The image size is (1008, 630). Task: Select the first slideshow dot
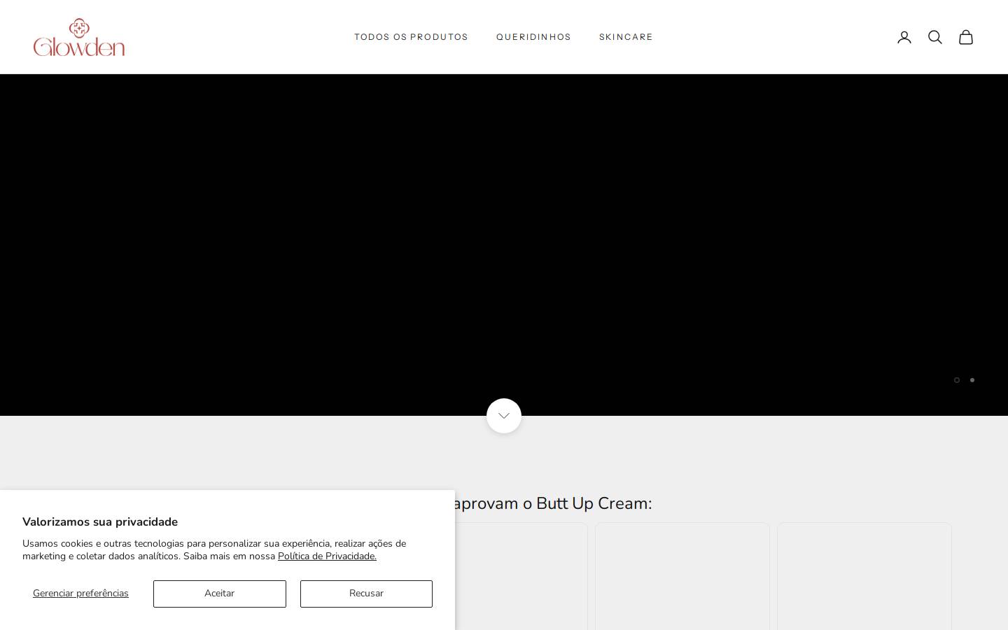(957, 380)
